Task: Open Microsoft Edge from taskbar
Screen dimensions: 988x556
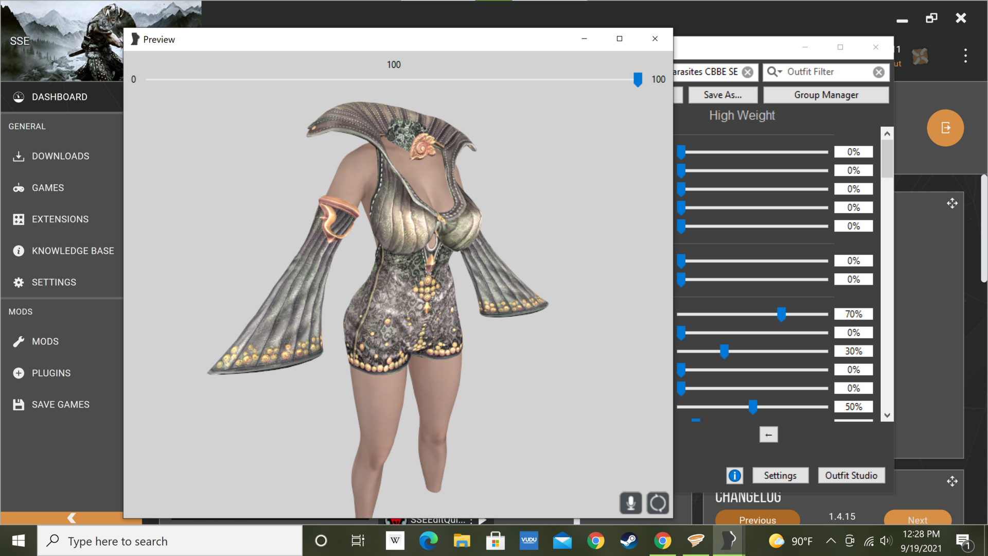Action: (428, 541)
